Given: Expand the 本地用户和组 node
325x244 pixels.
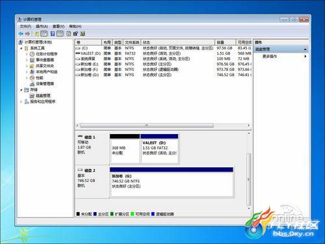Looking at the screenshot, I should [27, 72].
